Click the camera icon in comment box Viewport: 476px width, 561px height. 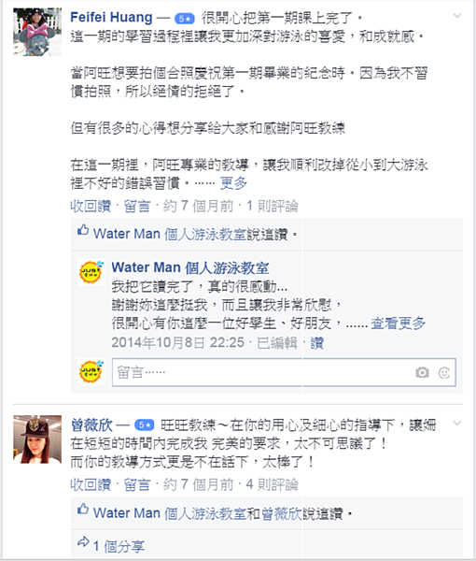(422, 372)
